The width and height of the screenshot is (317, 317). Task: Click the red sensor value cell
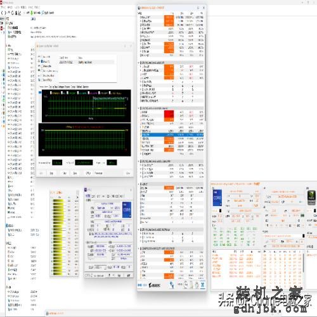pos(169,114)
